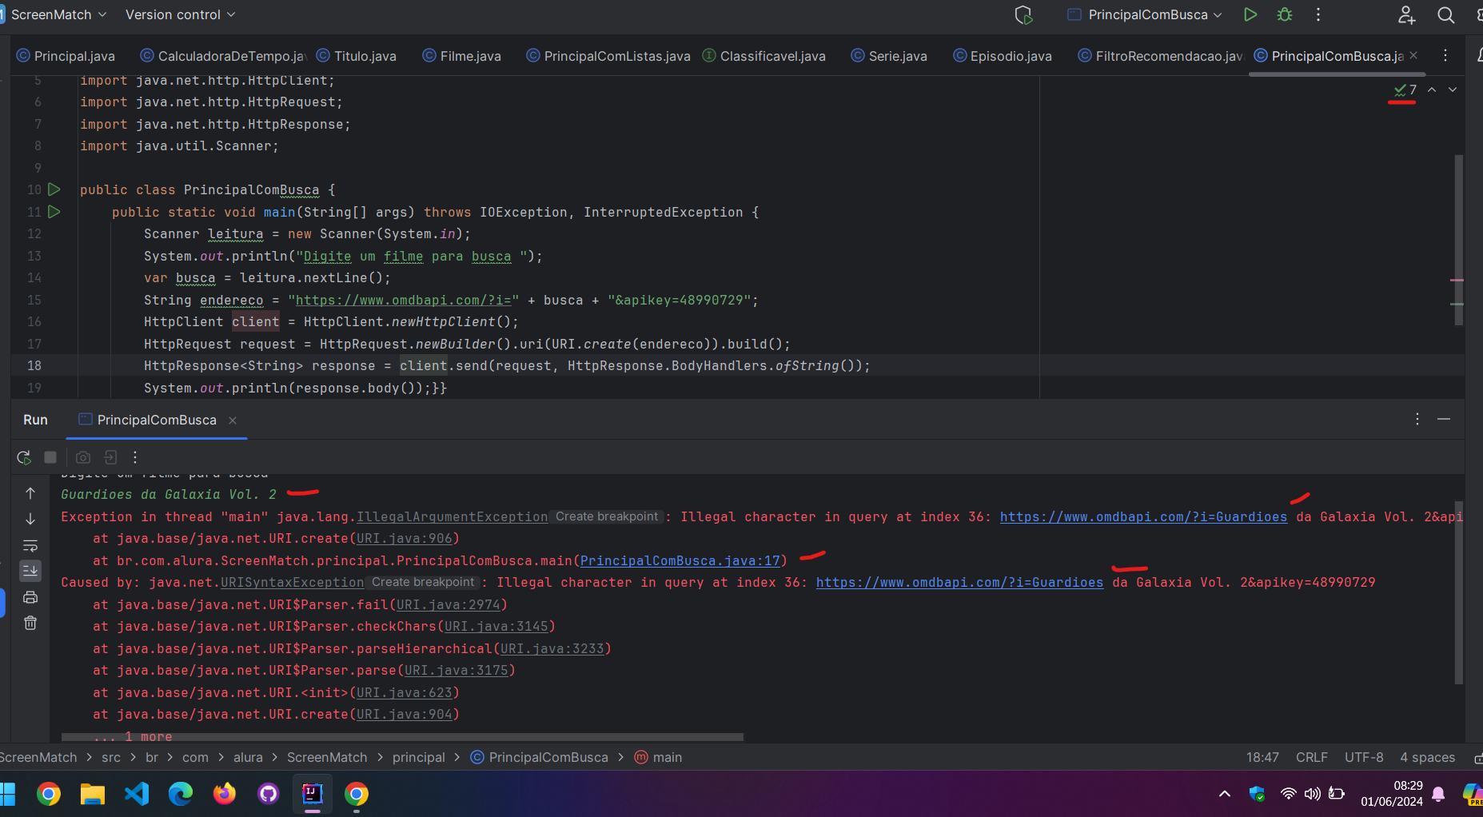The width and height of the screenshot is (1483, 817).
Task: Close PrincipalComBusca run tab
Action: click(x=233, y=420)
